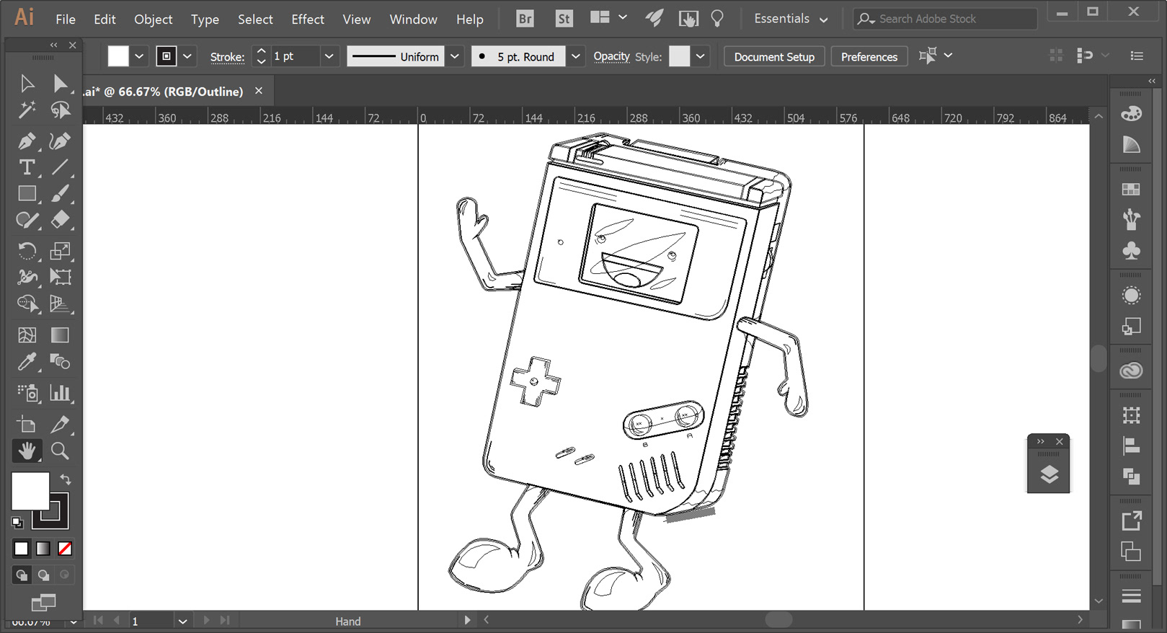Set paint mode to Color
1167x633 pixels.
tap(22, 549)
